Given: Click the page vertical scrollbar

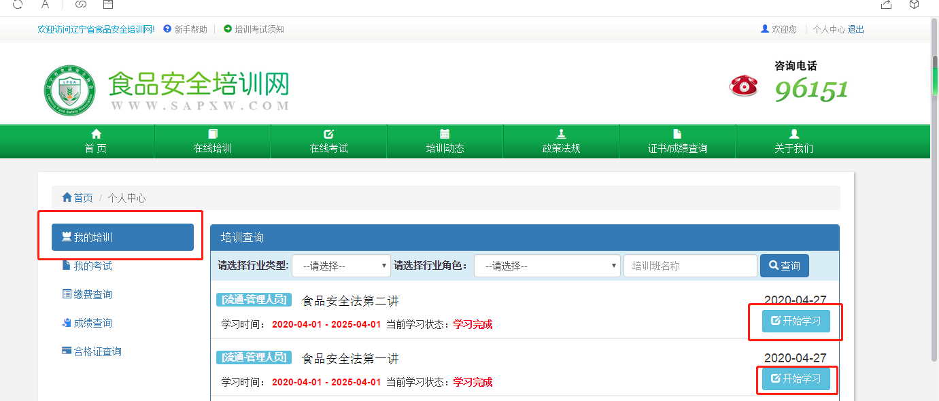Looking at the screenshot, I should click(934, 204).
